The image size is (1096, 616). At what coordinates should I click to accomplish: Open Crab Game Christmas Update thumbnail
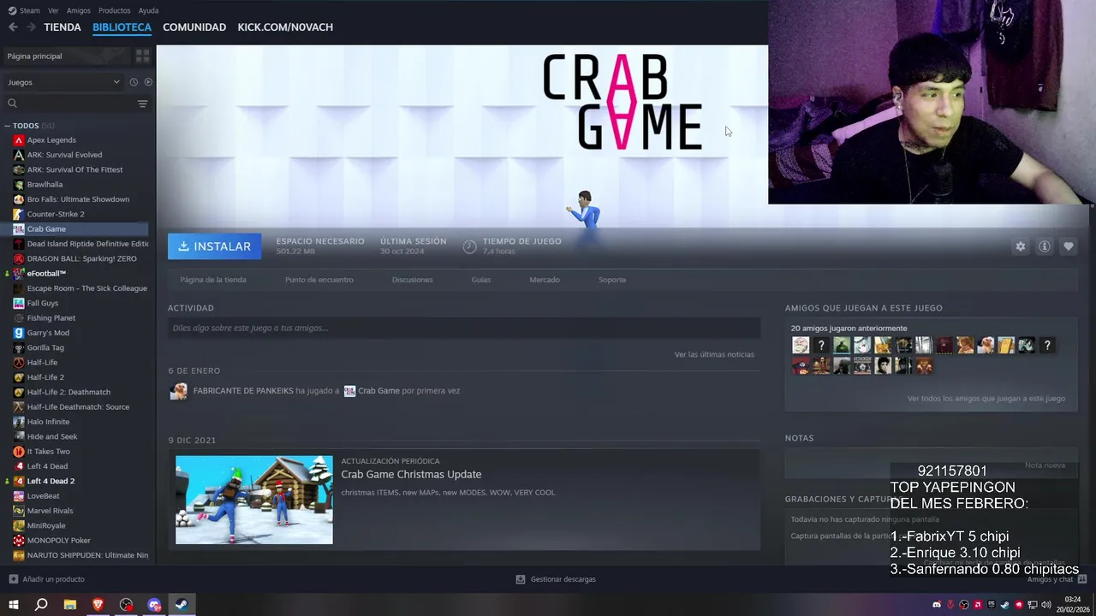tap(254, 500)
